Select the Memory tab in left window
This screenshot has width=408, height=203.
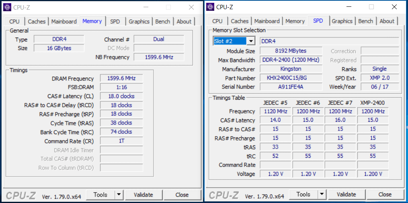point(92,21)
